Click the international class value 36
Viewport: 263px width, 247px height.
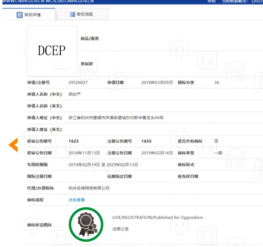pyautogui.click(x=217, y=82)
